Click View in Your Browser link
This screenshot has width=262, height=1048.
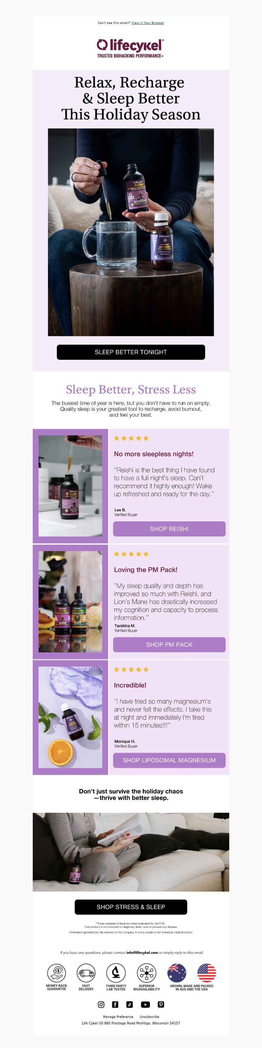point(148,23)
